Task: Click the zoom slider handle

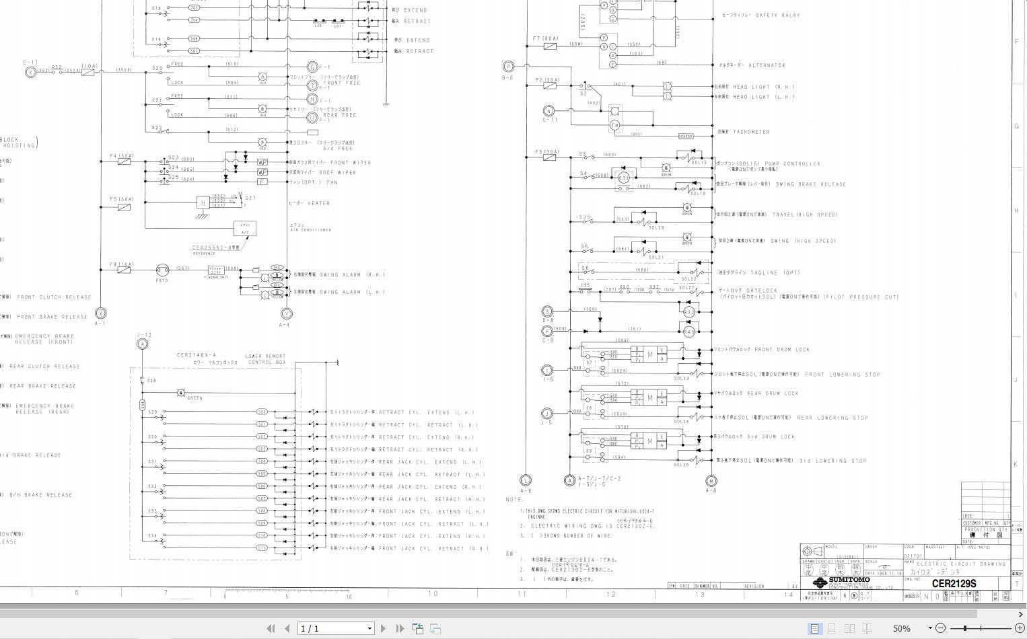Action: [964, 628]
